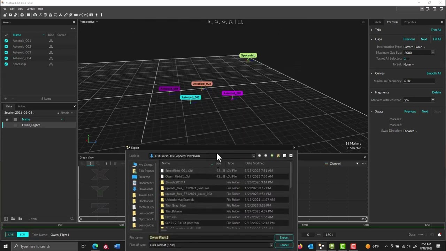Open application settings gear in toolbar
Screen dimensions: 446x251
coord(22,15)
